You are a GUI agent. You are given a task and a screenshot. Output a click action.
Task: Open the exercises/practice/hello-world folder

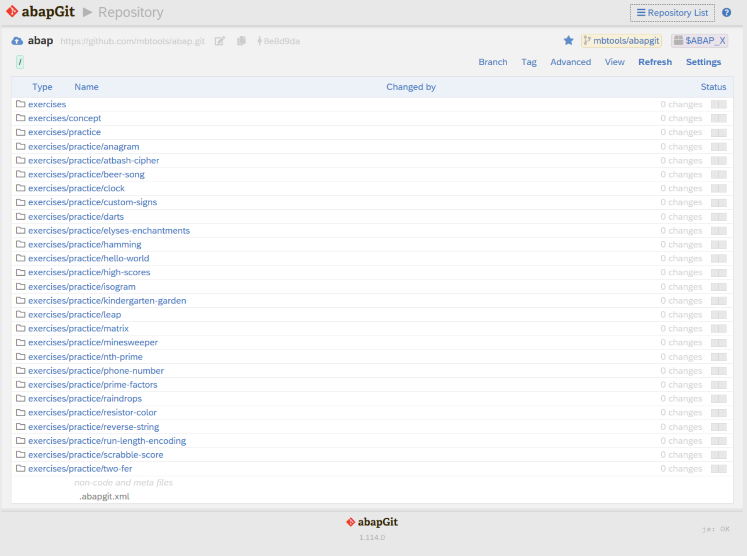tap(88, 258)
